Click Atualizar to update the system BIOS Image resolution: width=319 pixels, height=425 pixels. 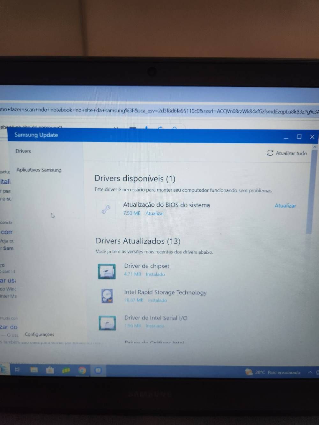pyautogui.click(x=285, y=206)
